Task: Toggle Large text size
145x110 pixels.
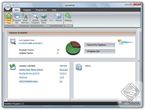Action: [x=25, y=19]
